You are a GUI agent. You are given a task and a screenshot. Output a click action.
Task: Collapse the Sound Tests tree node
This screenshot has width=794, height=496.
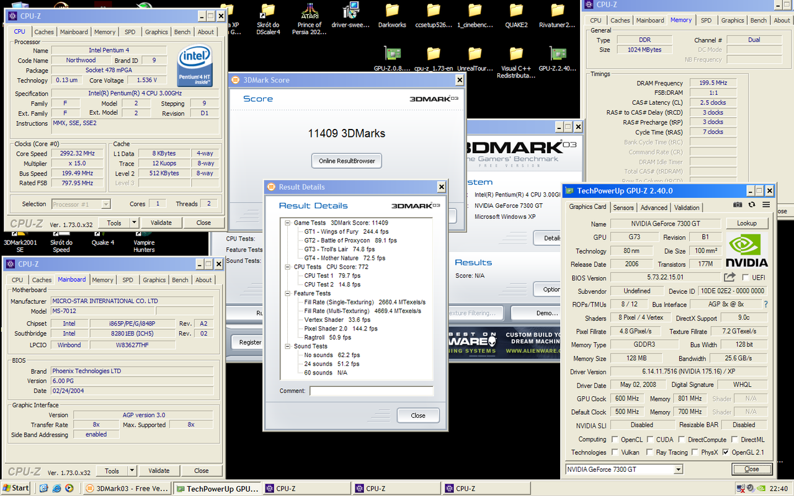(288, 347)
